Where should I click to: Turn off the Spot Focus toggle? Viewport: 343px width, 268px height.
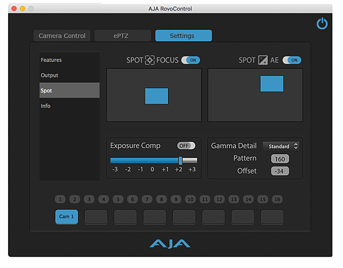coord(191,60)
